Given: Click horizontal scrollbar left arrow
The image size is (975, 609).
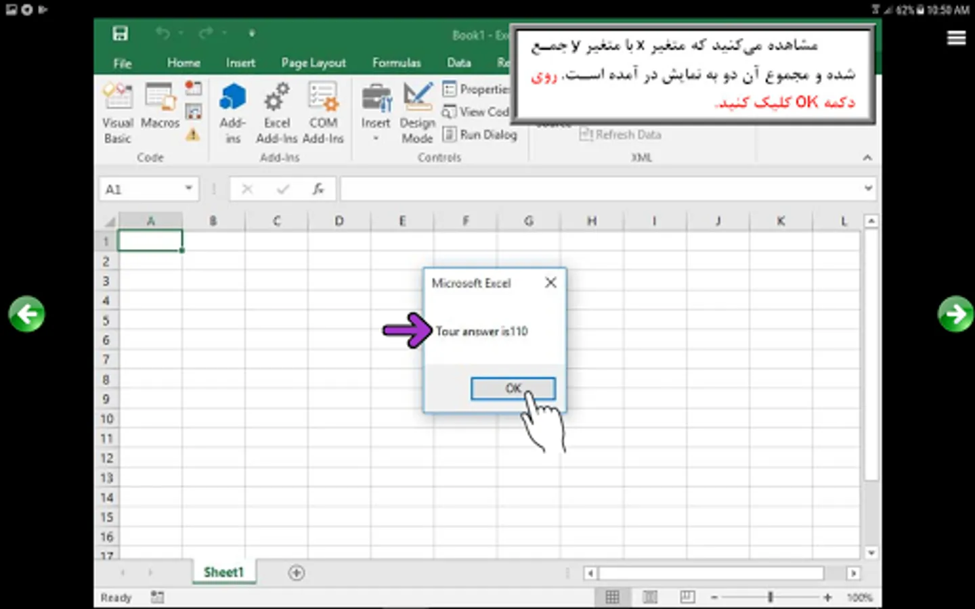Looking at the screenshot, I should (590, 573).
